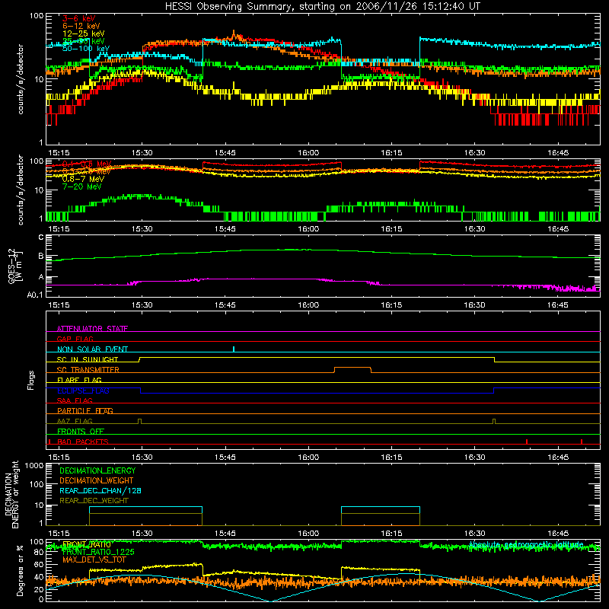Click the cyan 50-100 keV legend label
The height and width of the screenshot is (609, 609).
click(85, 49)
